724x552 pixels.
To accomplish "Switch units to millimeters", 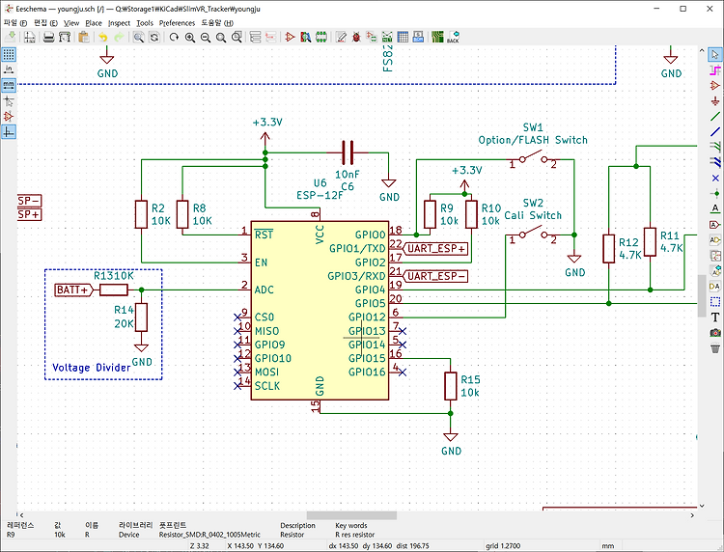I will point(9,85).
